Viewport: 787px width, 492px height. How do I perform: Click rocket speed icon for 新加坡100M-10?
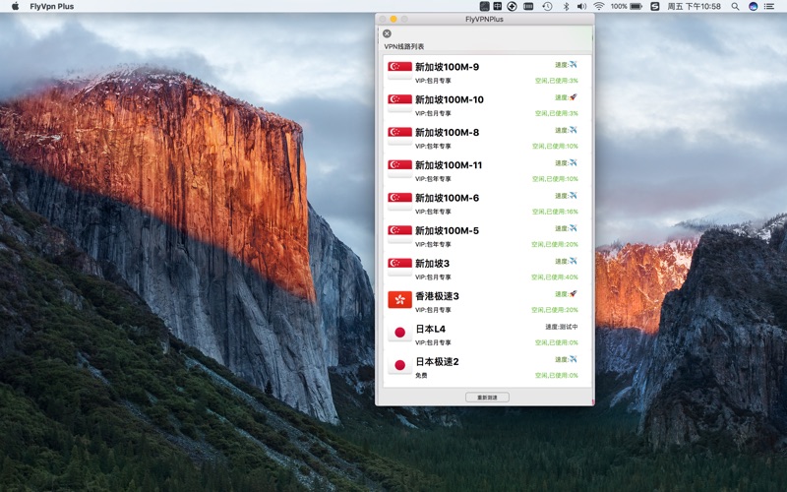click(574, 97)
